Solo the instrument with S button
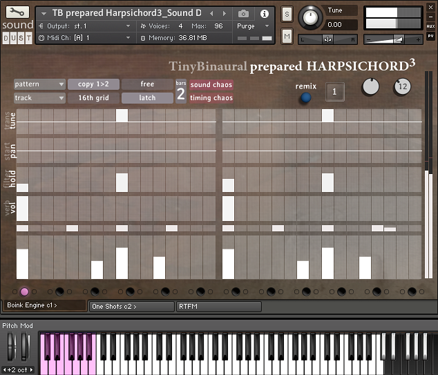 [x=287, y=14]
